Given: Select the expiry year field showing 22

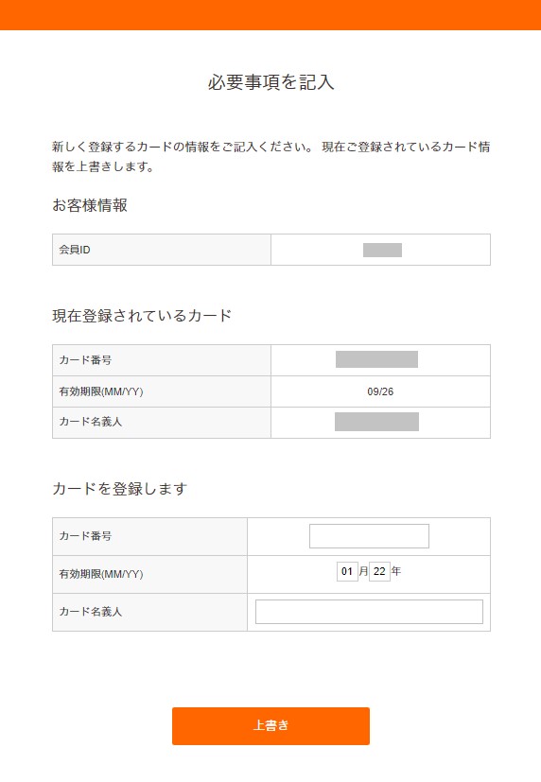Looking at the screenshot, I should click(379, 571).
